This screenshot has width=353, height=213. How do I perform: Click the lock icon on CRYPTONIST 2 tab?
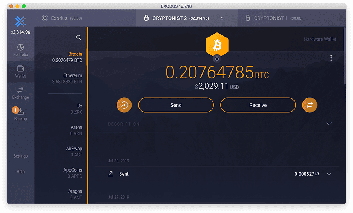pos(146,18)
